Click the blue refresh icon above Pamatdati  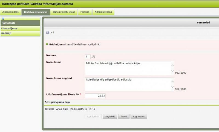click(3, 19)
